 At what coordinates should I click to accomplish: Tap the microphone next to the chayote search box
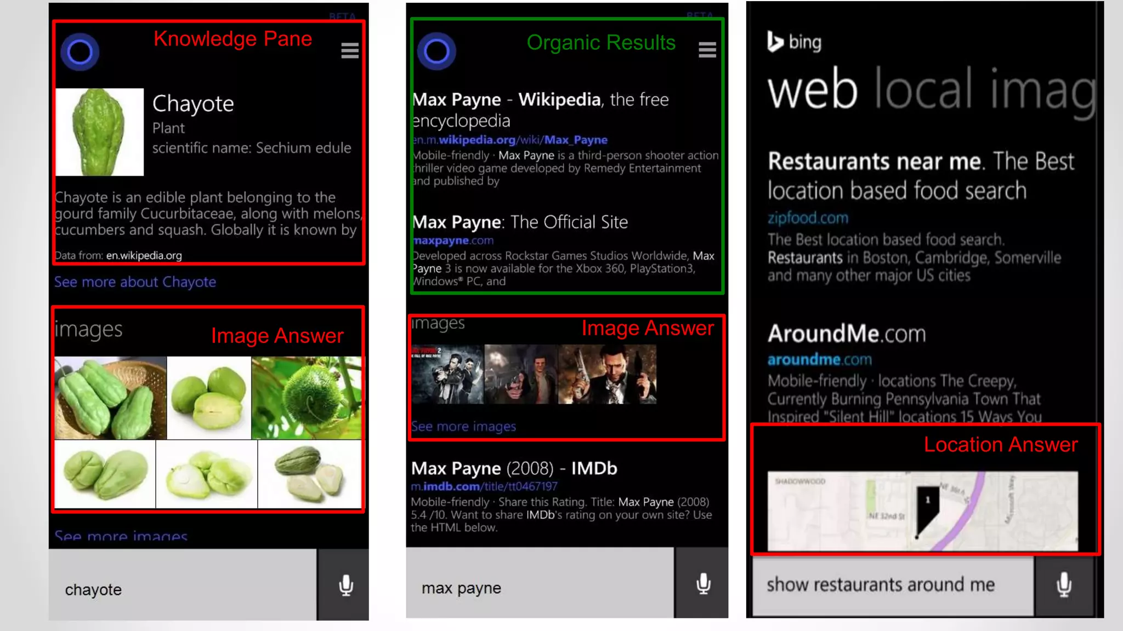[345, 585]
